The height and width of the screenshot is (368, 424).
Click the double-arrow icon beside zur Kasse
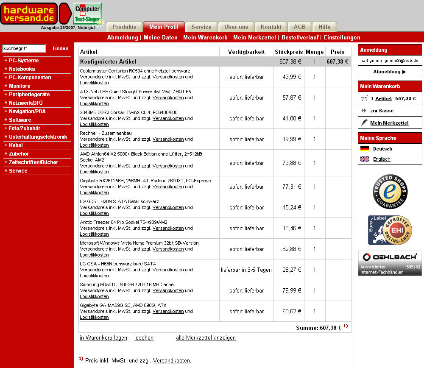pos(364,111)
